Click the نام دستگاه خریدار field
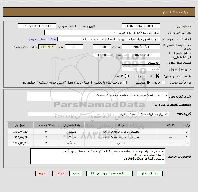The height and width of the screenshot is (192, 198). (x=102, y=33)
